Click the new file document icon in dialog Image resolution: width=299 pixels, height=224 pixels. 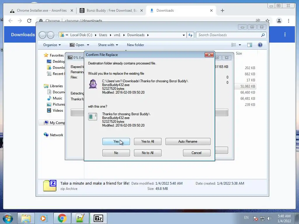[x=93, y=116]
